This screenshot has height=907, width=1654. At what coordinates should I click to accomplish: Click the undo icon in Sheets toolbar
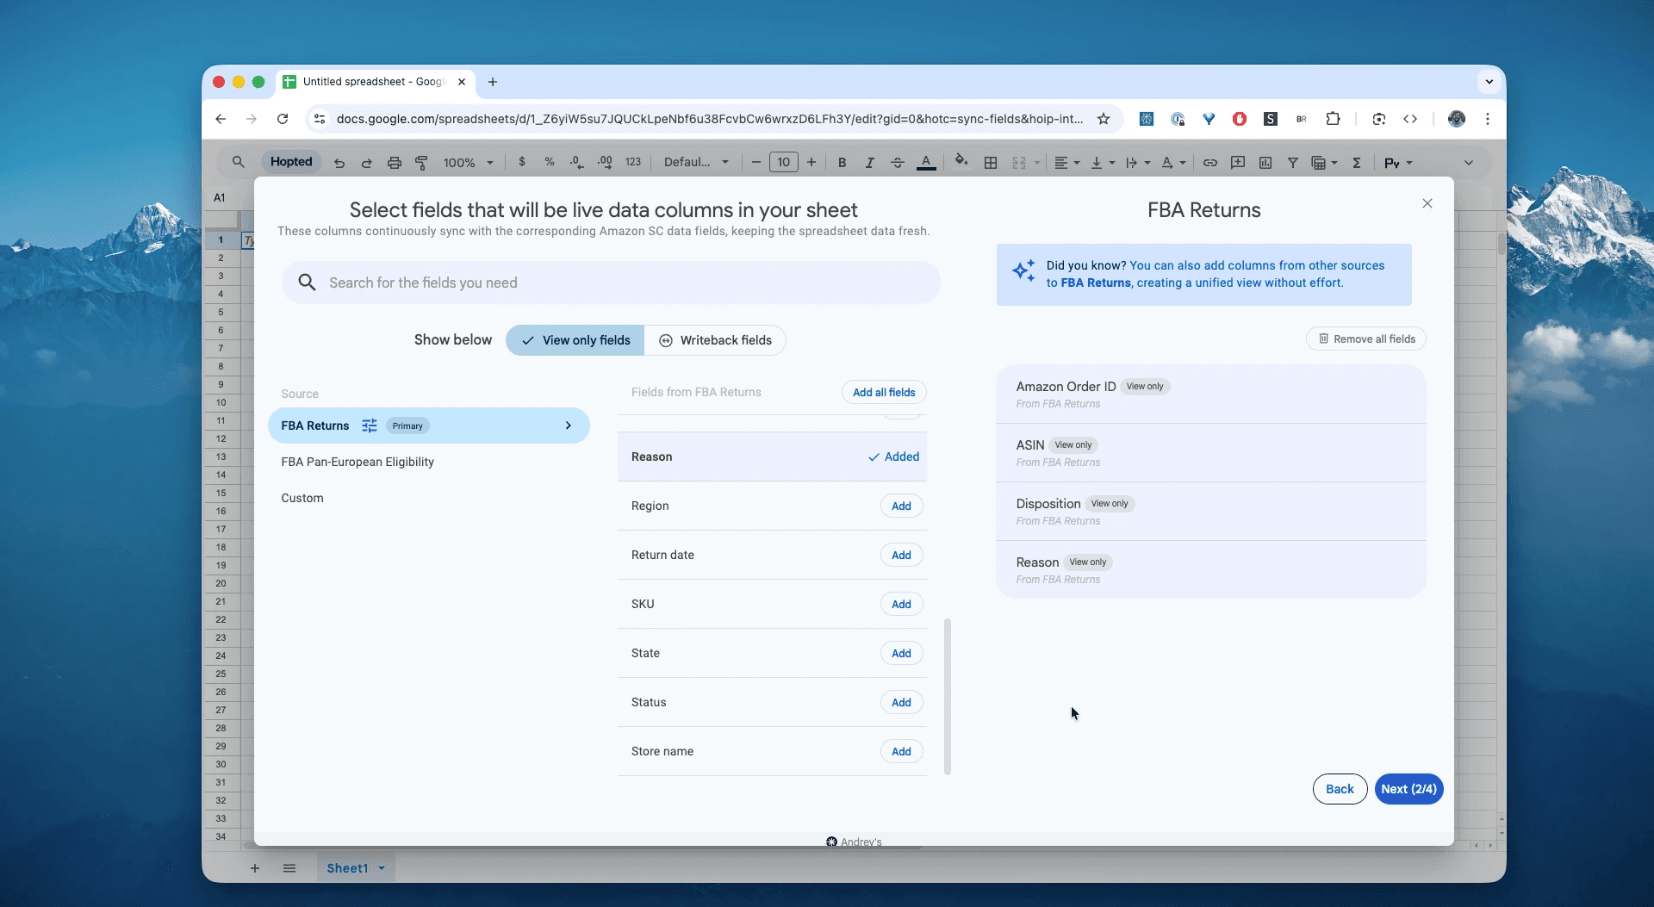[339, 163]
